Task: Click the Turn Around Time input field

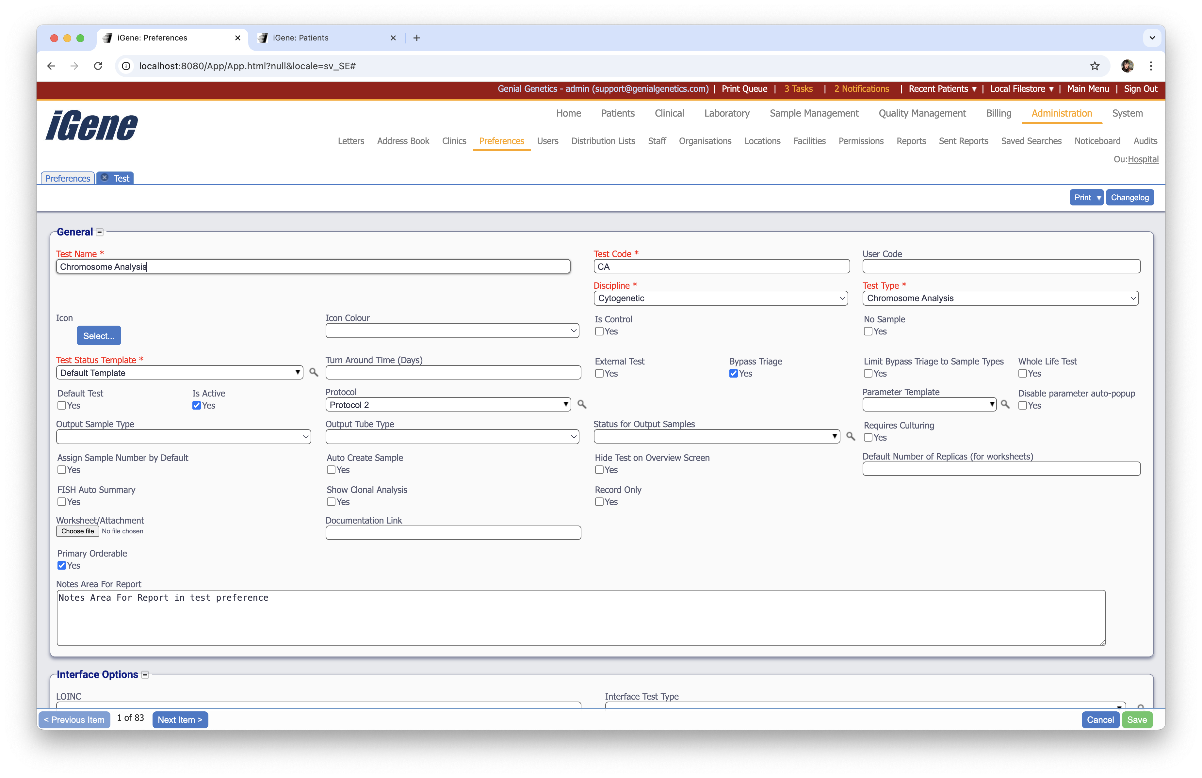Action: [x=453, y=373]
